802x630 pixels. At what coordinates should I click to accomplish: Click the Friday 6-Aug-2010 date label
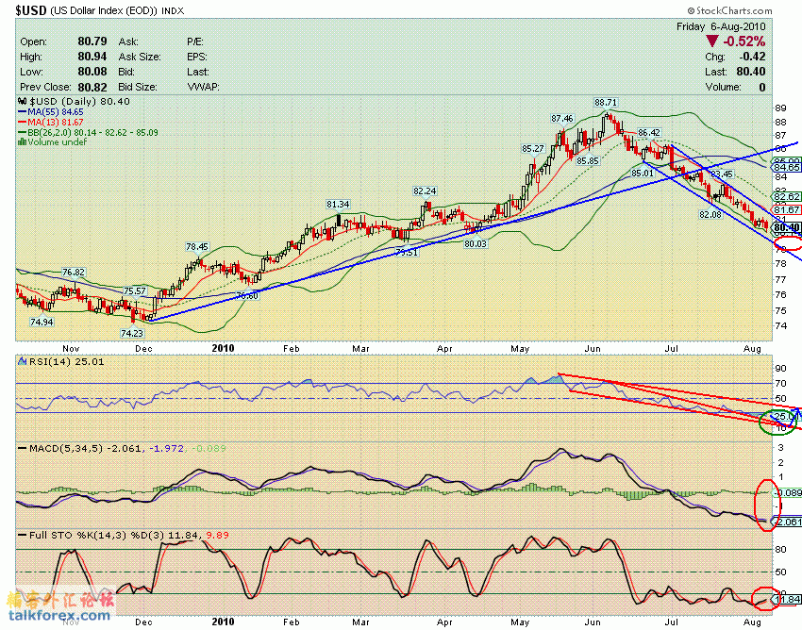point(721,26)
